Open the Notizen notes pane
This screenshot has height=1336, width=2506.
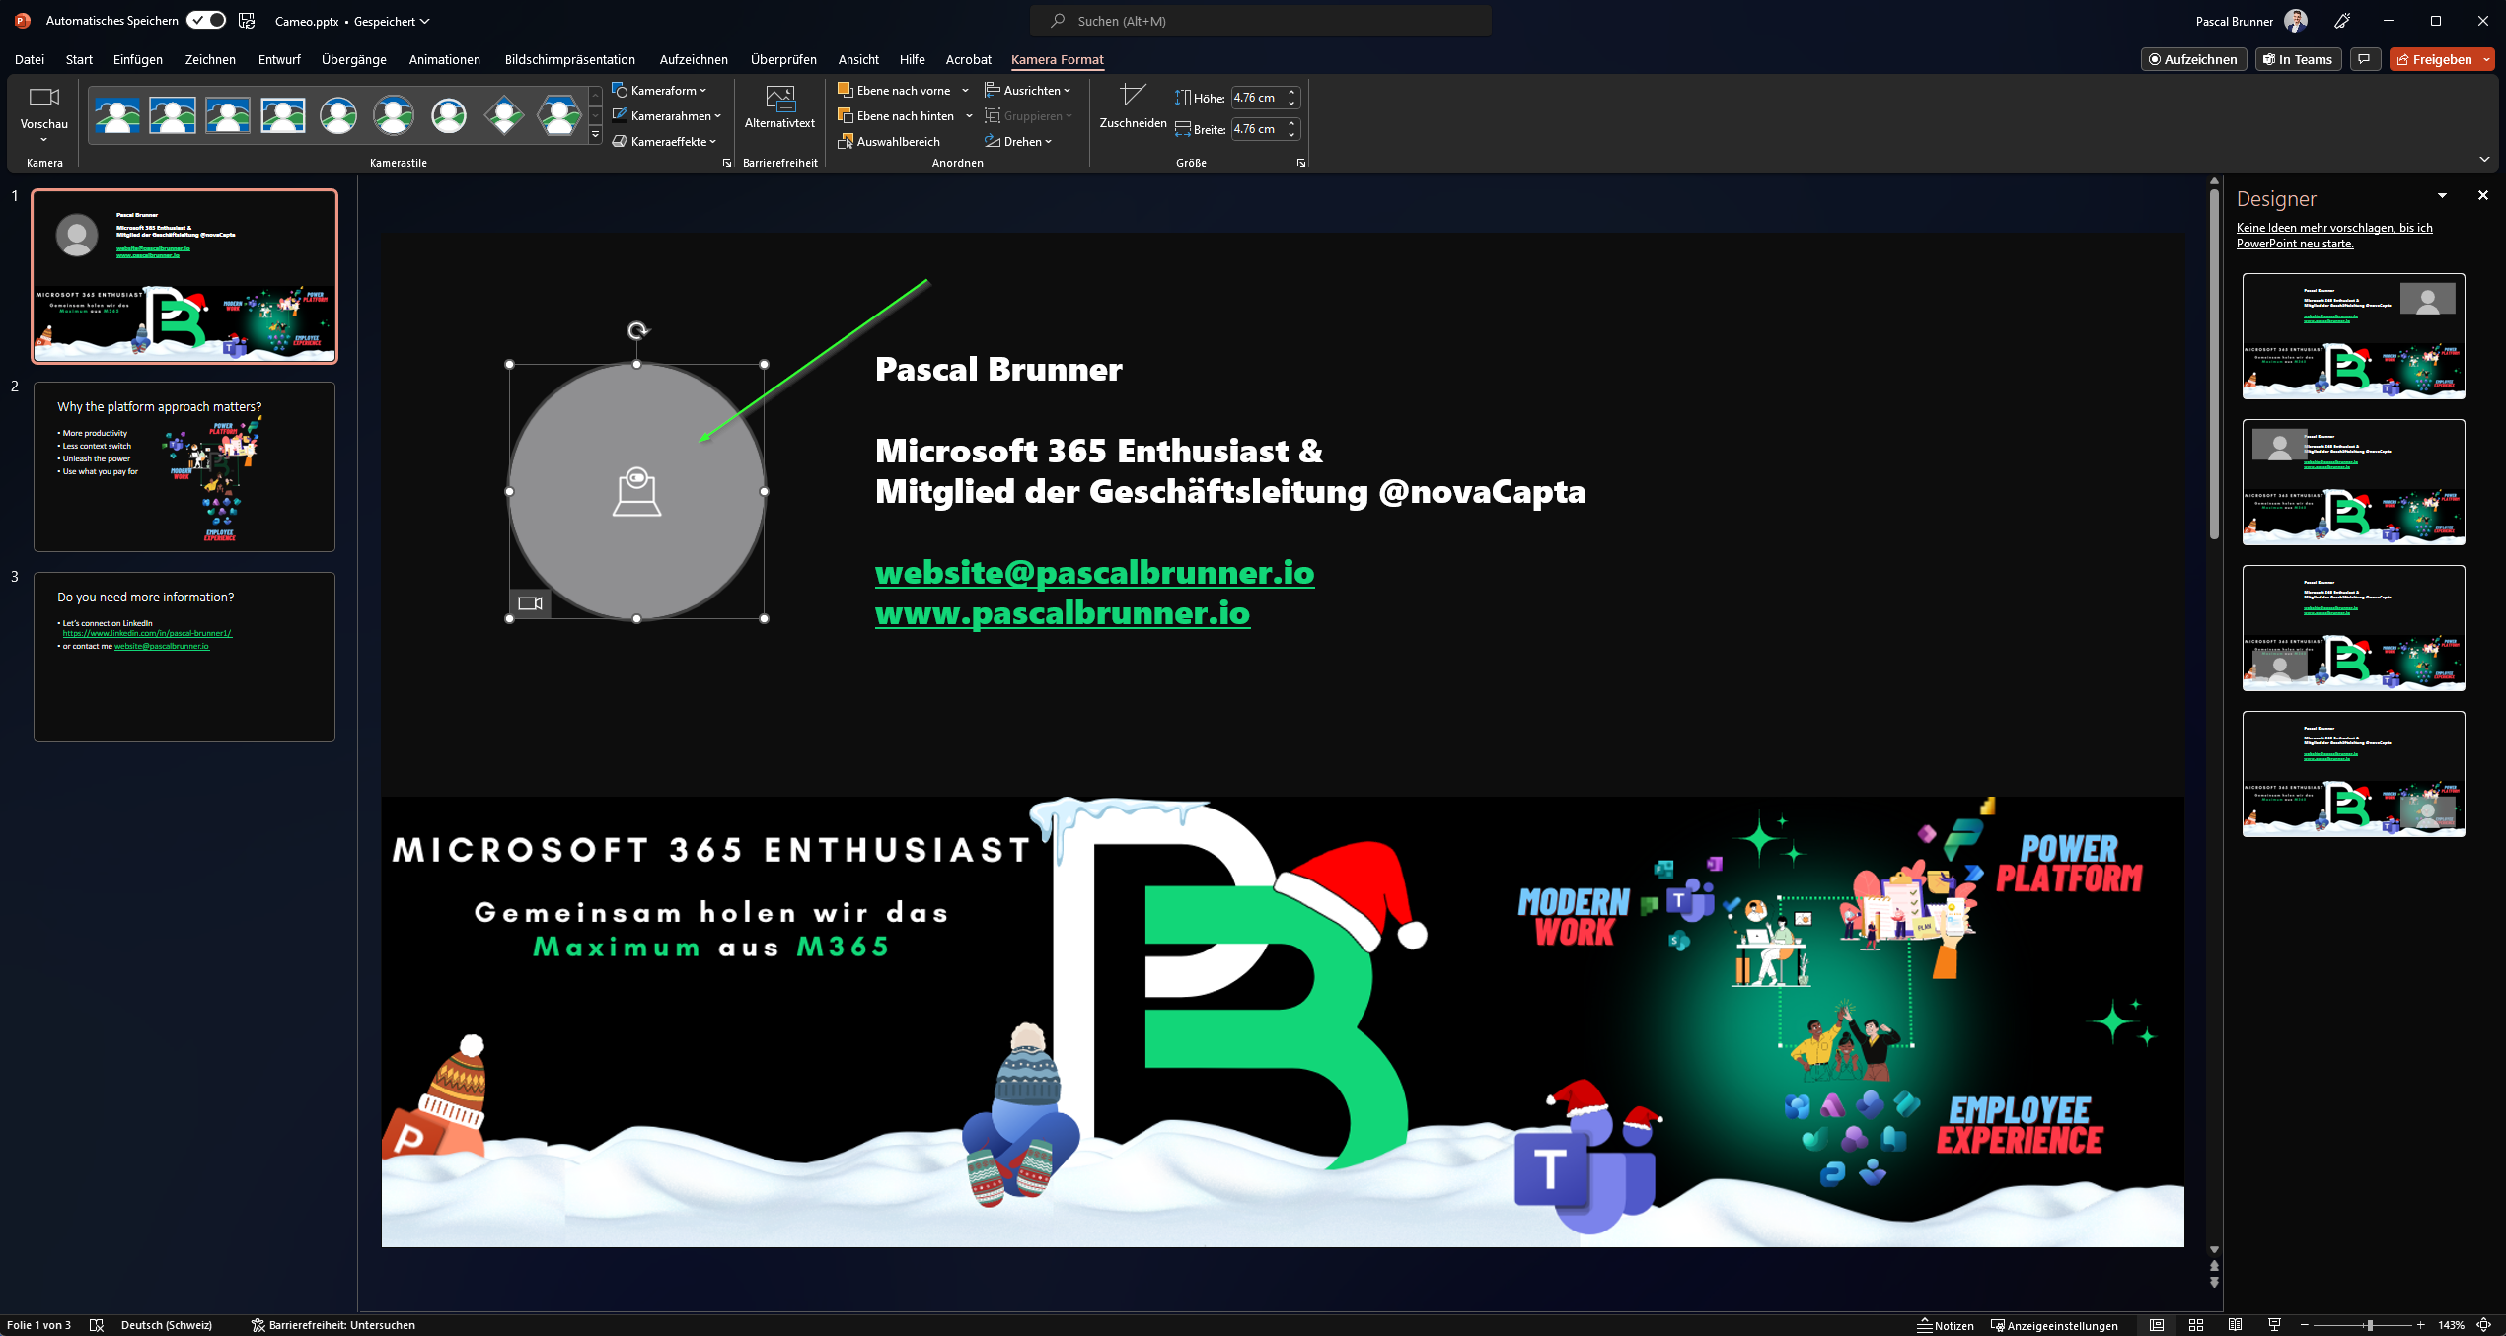(x=1946, y=1325)
